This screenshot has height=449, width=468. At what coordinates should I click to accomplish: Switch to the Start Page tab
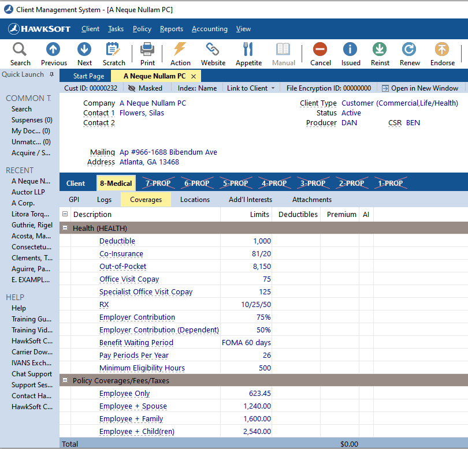point(88,76)
